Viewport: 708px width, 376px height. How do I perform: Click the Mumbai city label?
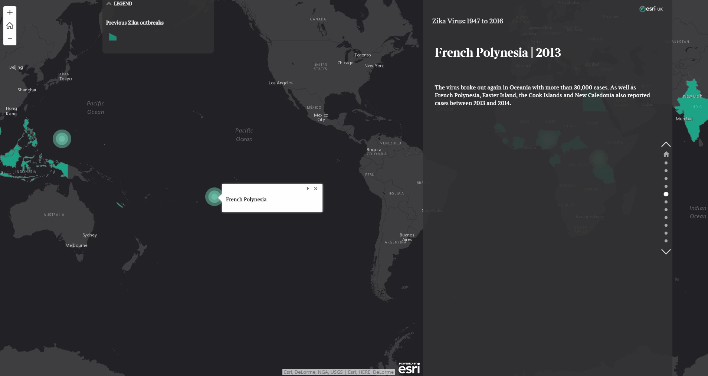click(684, 119)
